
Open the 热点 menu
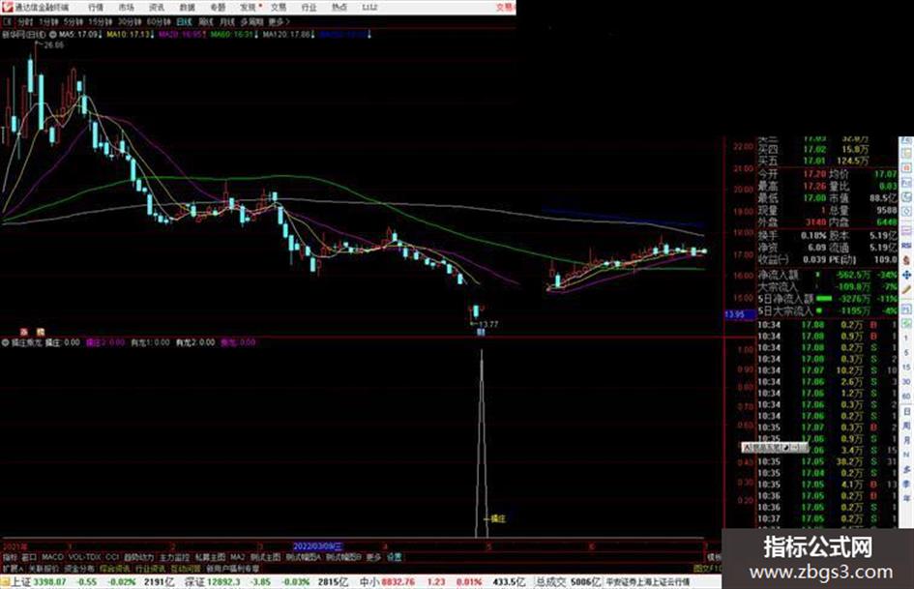pyautogui.click(x=339, y=8)
